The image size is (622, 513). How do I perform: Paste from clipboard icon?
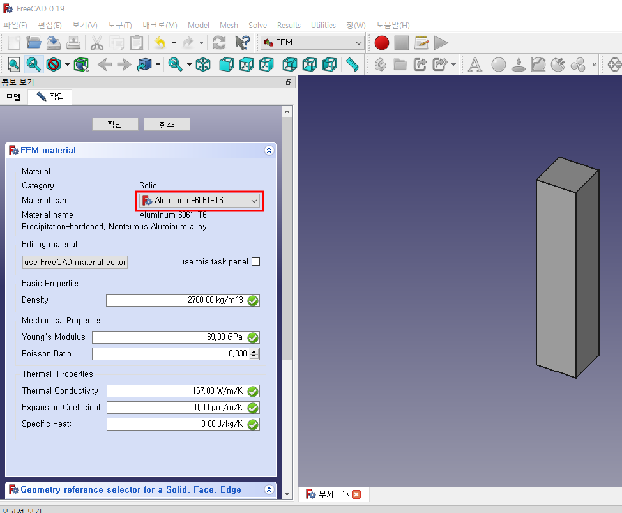tap(137, 43)
